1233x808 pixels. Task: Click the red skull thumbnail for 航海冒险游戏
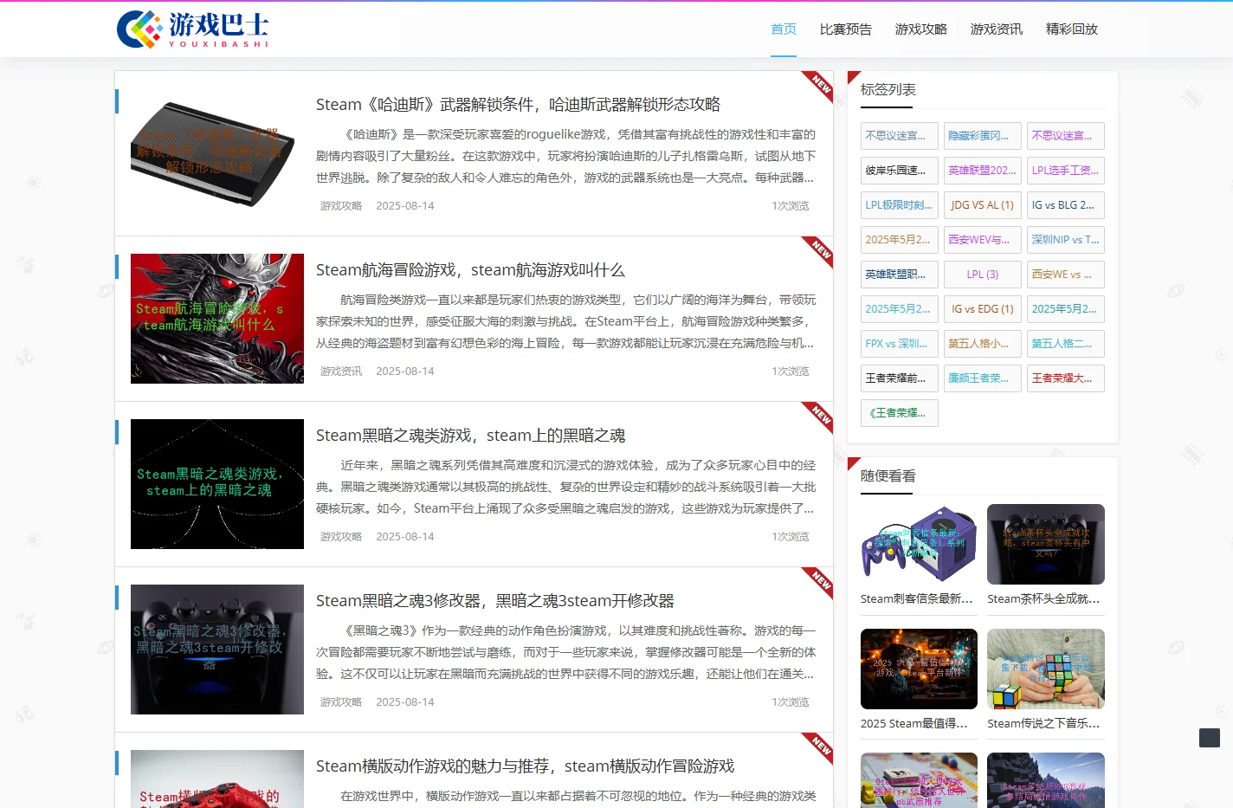coord(217,319)
